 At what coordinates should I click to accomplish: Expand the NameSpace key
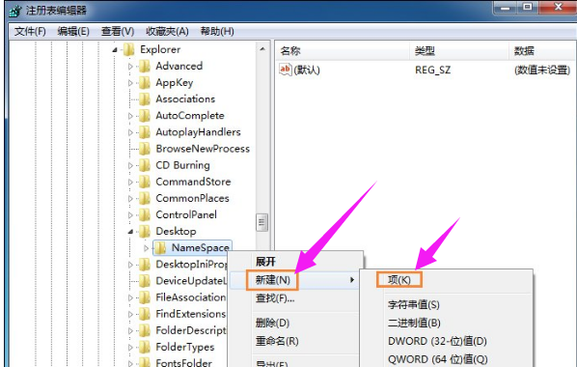146,248
